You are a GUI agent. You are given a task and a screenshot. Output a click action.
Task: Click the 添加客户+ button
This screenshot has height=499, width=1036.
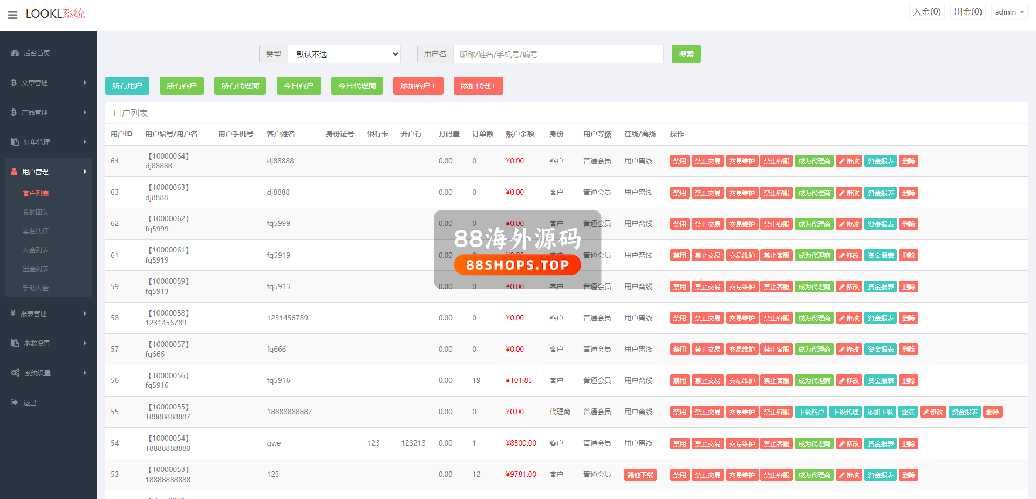point(418,86)
